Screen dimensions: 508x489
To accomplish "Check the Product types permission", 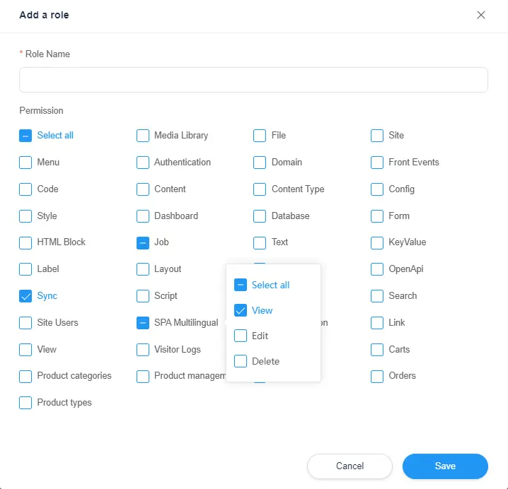I will [x=25, y=403].
